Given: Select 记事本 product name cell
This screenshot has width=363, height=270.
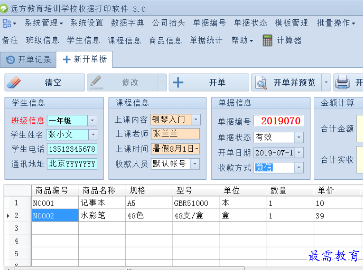Looking at the screenshot, I should pyautogui.click(x=102, y=203).
